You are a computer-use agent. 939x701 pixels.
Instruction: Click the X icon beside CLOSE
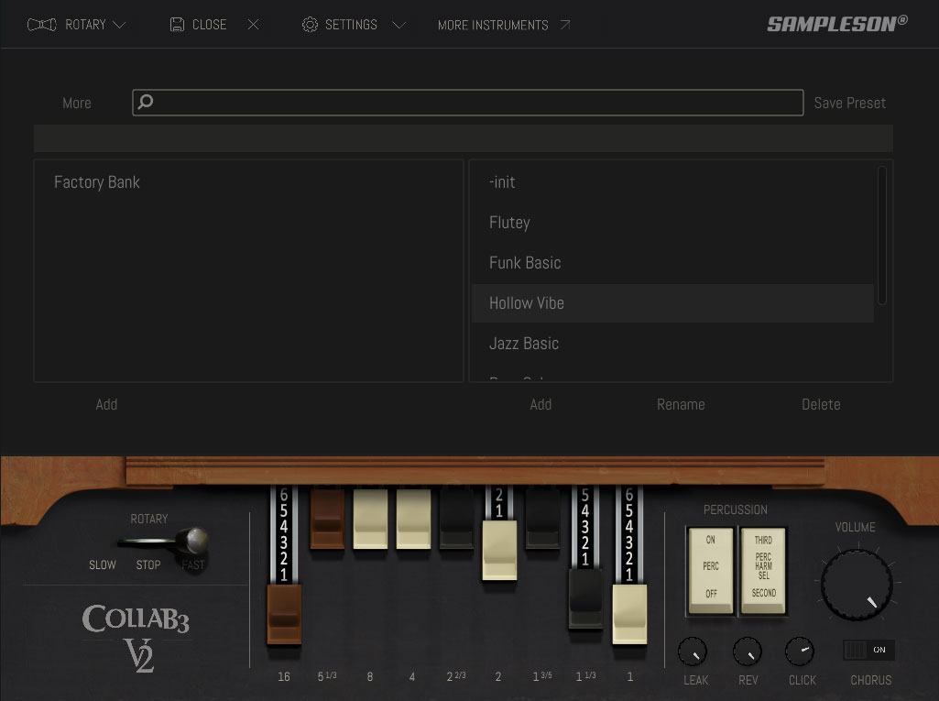pos(254,25)
